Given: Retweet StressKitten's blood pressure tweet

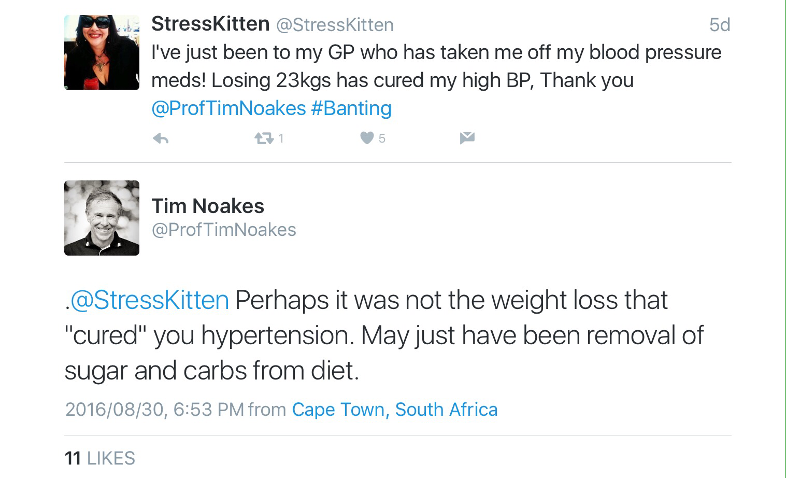Looking at the screenshot, I should pyautogui.click(x=264, y=138).
